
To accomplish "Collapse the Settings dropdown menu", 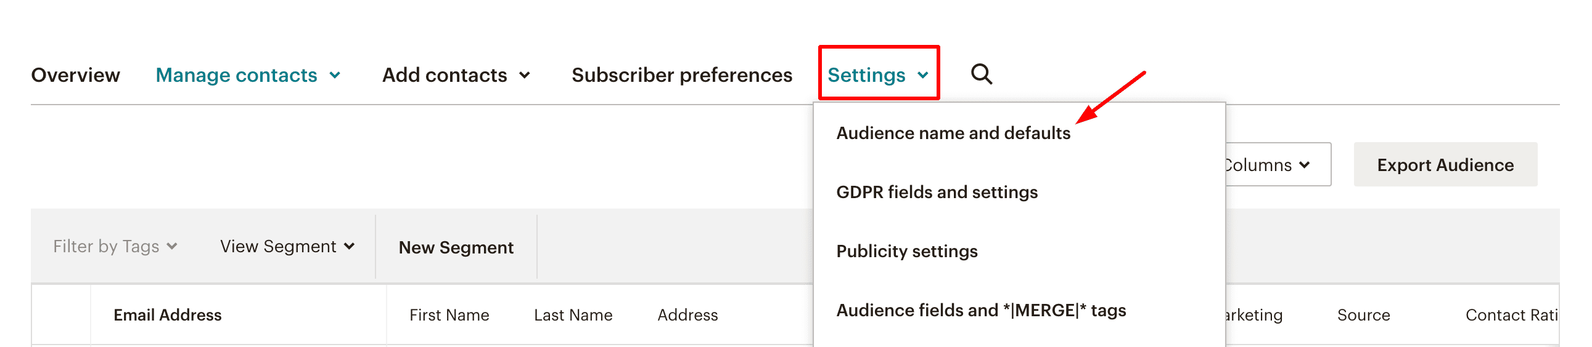I will (x=877, y=75).
